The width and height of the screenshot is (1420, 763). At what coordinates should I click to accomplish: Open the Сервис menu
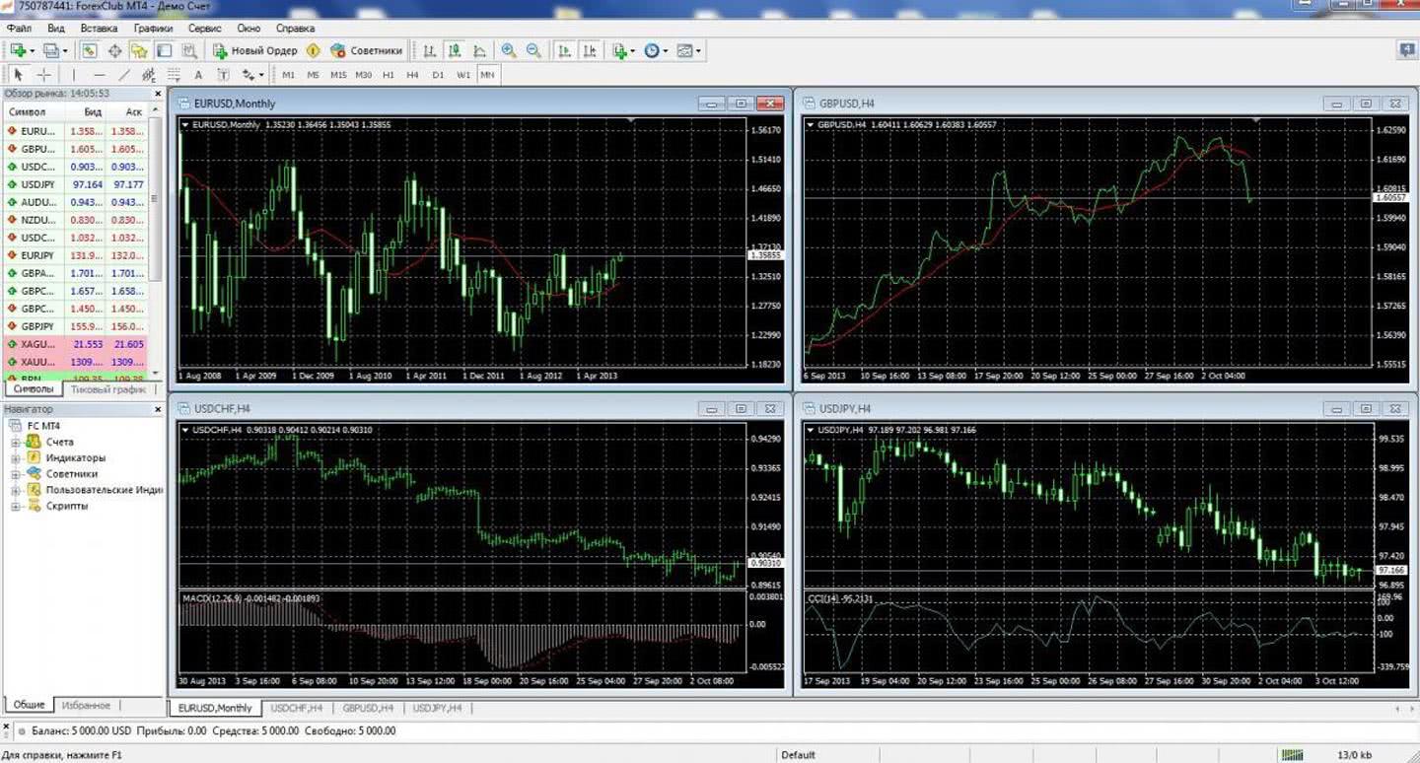(x=204, y=29)
